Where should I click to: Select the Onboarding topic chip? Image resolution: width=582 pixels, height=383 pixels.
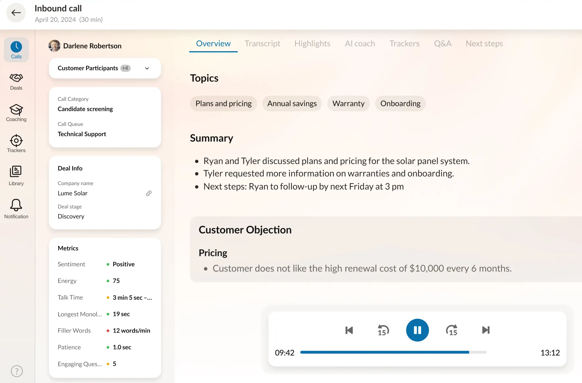pos(401,103)
